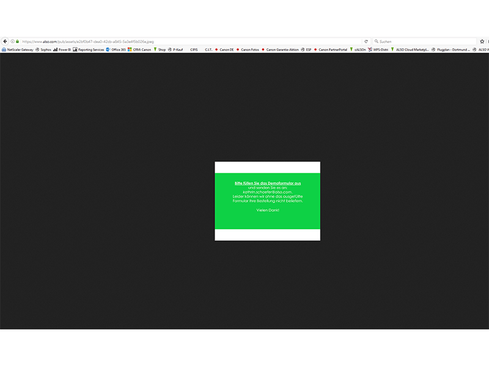Click the site information icon in address bar
Image resolution: width=489 pixels, height=366 pixels.
point(12,41)
